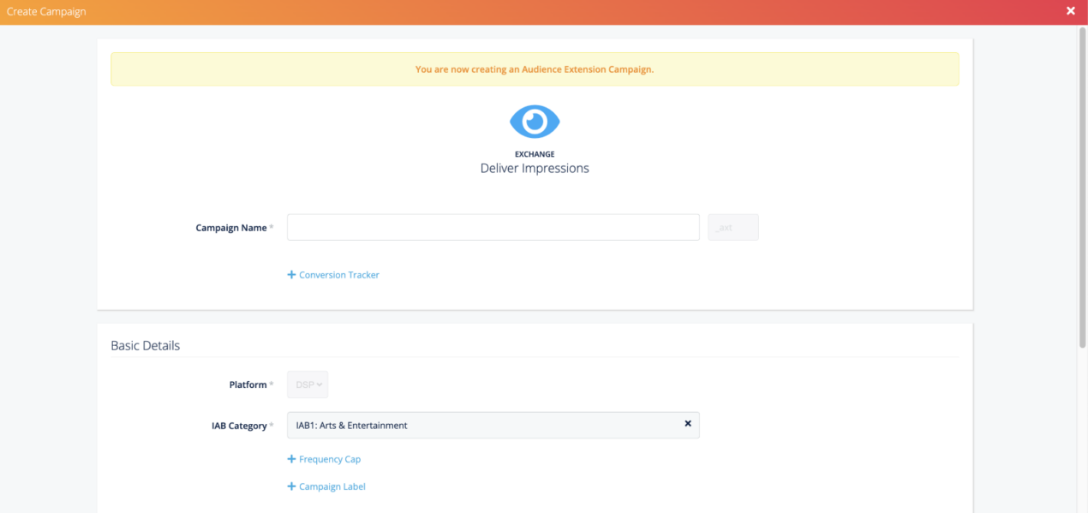Click the plus icon beside Frequency Cap
The image size is (1088, 513).
tap(291, 459)
